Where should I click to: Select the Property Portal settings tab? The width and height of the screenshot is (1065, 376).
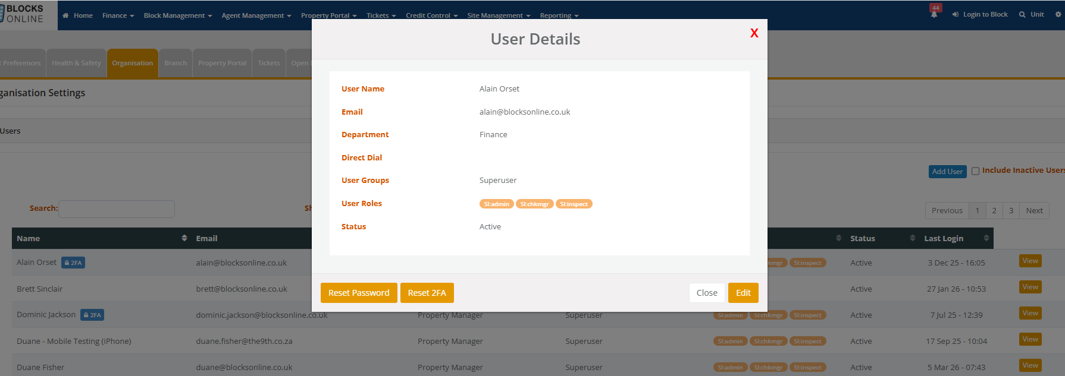(x=222, y=63)
